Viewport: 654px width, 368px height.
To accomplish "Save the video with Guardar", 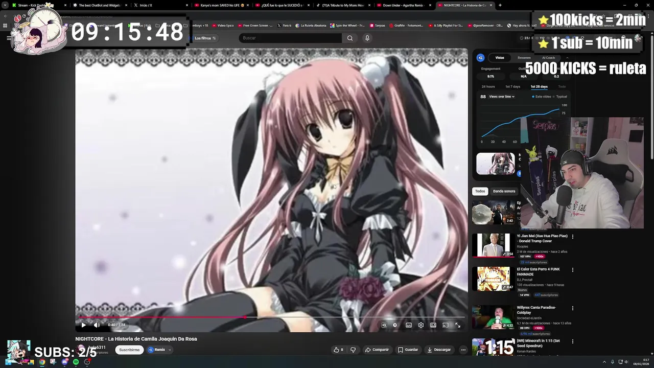I will click(x=408, y=350).
